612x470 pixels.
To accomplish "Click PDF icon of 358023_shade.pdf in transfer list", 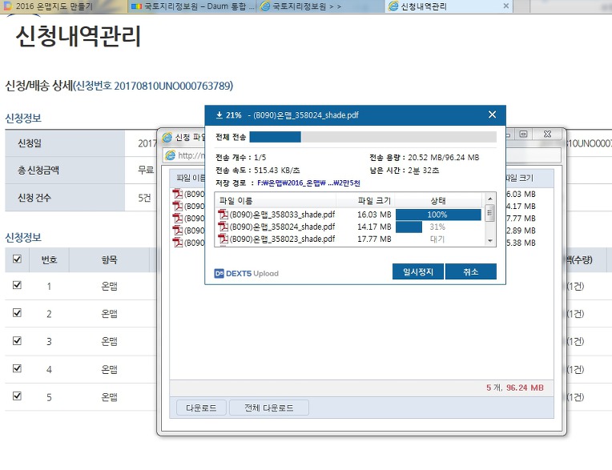I will click(223, 239).
